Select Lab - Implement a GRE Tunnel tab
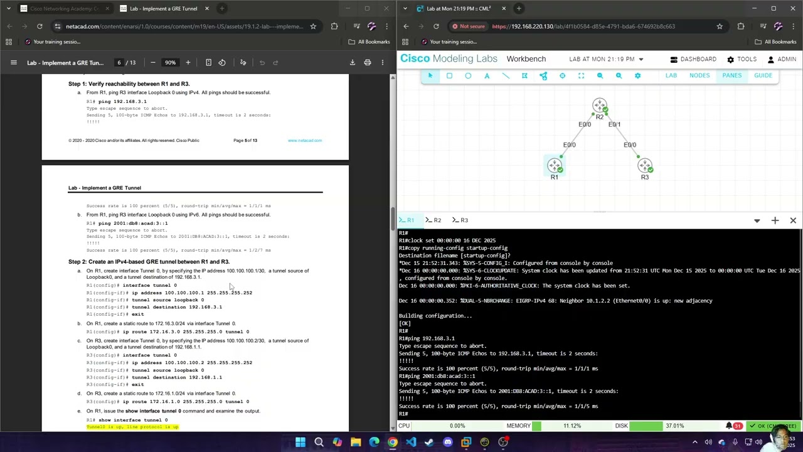Viewport: 803px width, 452px height. 163,8
